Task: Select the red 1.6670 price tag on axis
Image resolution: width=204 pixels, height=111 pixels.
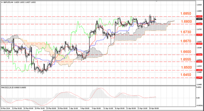Action: coord(199,44)
